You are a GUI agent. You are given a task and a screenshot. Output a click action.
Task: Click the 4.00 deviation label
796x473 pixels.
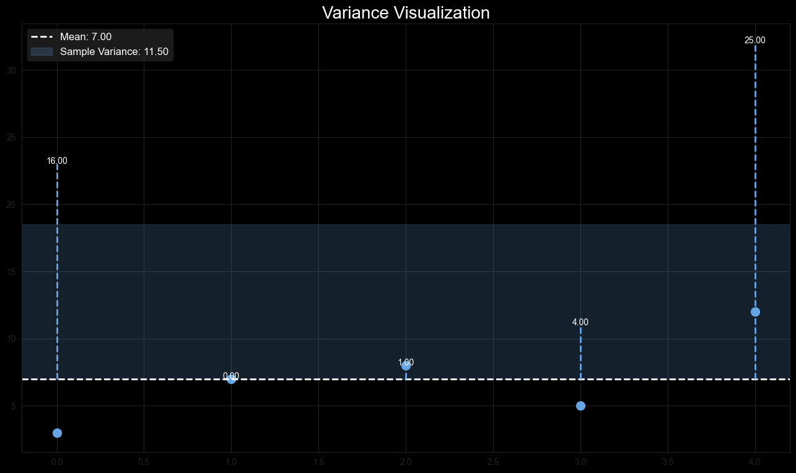(580, 322)
